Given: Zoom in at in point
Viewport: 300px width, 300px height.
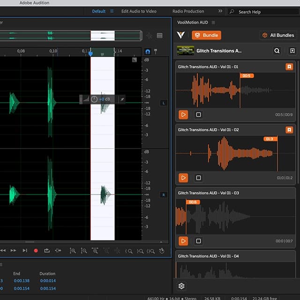Looking at the screenshot, I should pyautogui.click(x=129, y=251).
